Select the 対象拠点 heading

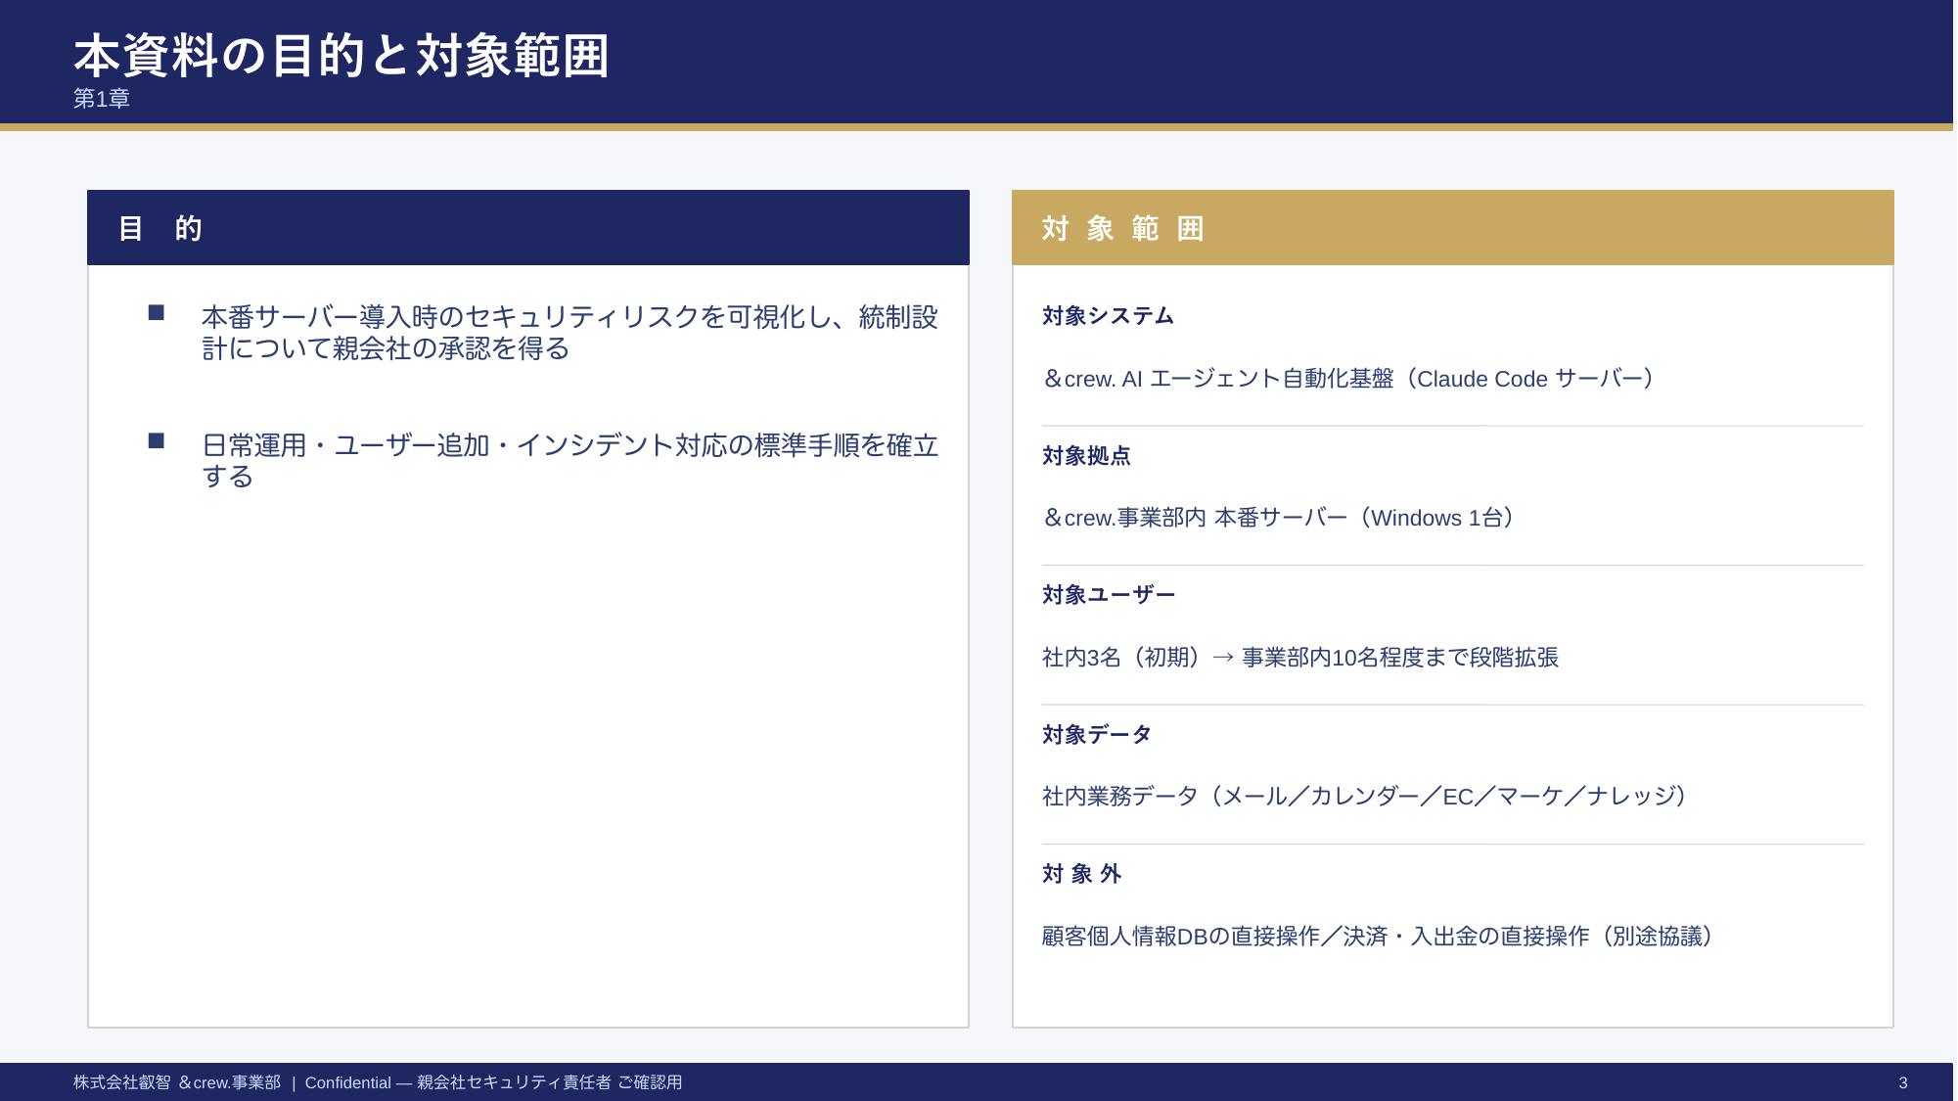pyautogui.click(x=1086, y=456)
